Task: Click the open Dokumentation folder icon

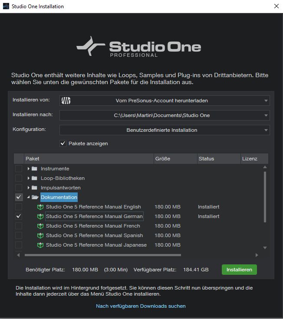Action: (35, 197)
